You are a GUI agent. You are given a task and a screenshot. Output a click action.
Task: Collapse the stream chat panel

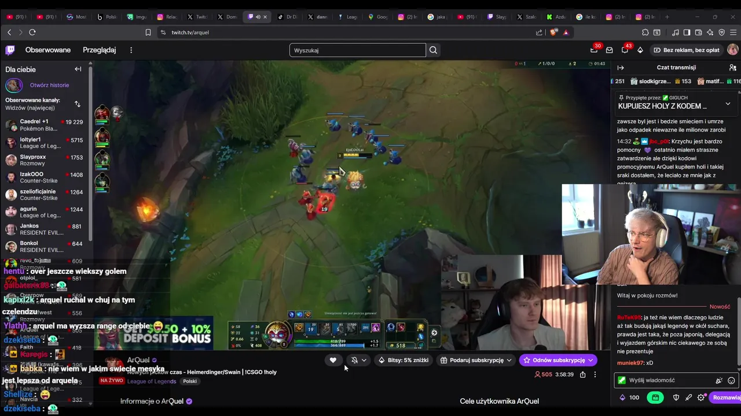click(x=621, y=68)
